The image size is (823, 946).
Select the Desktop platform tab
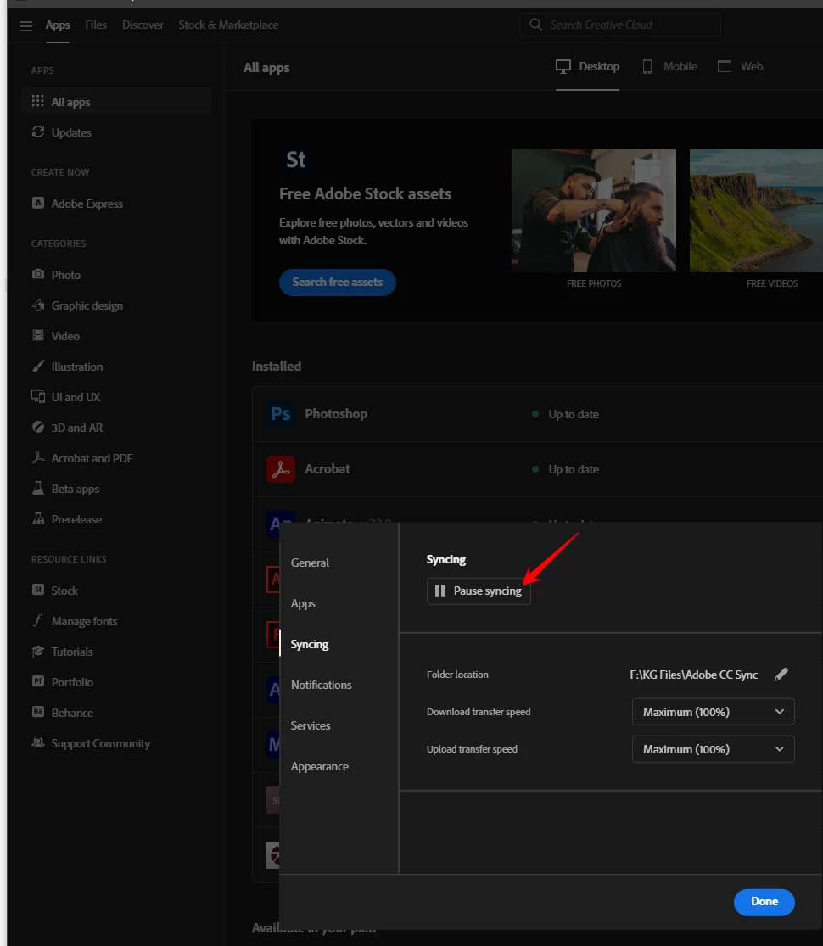tap(588, 66)
